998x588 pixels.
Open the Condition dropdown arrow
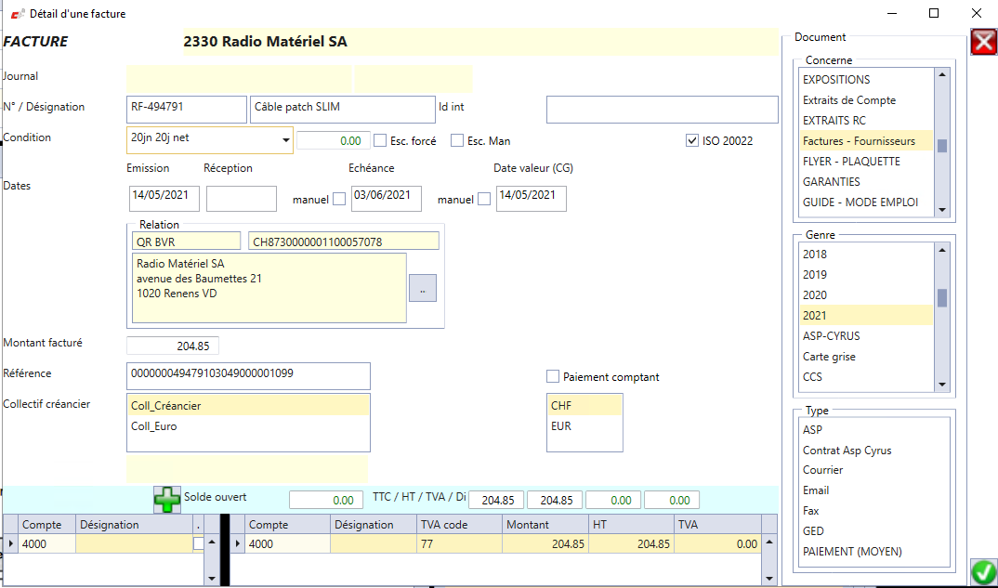(286, 140)
